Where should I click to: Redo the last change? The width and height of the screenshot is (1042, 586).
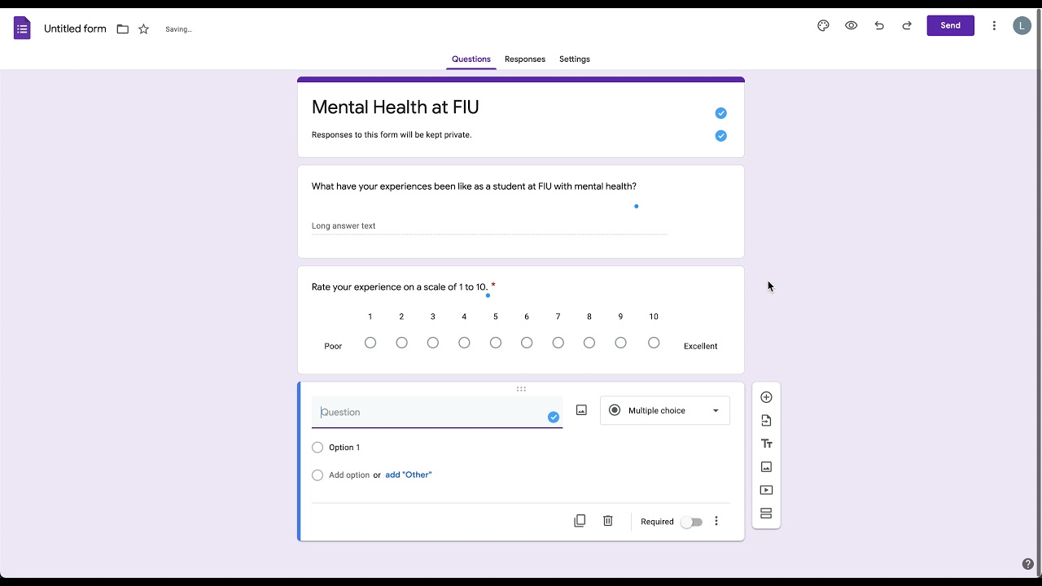coord(907,25)
